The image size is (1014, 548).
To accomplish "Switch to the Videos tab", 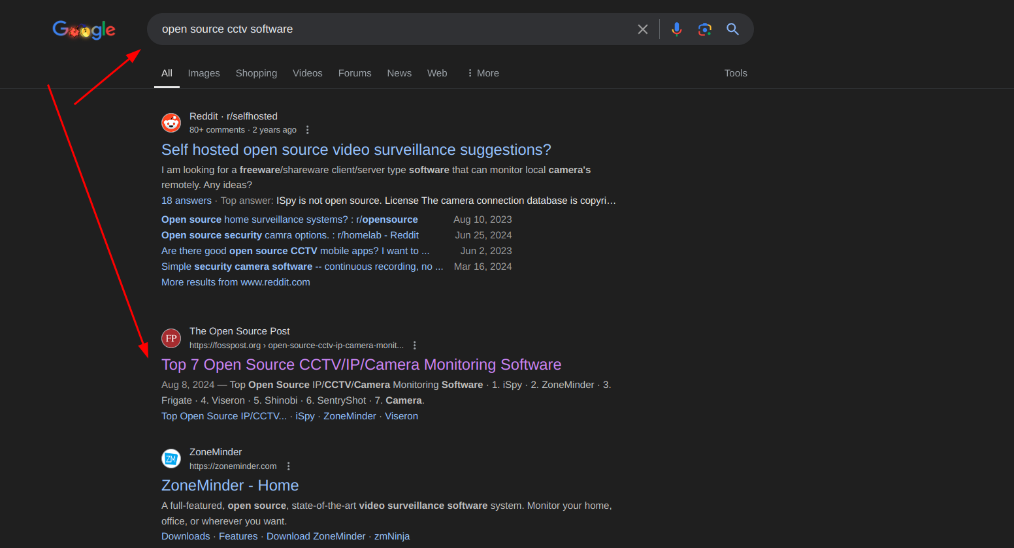I will point(307,73).
